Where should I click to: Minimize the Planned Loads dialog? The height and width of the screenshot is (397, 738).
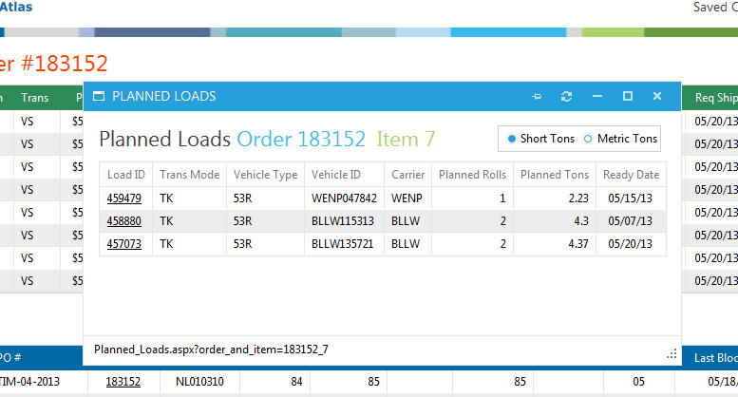[x=597, y=96]
